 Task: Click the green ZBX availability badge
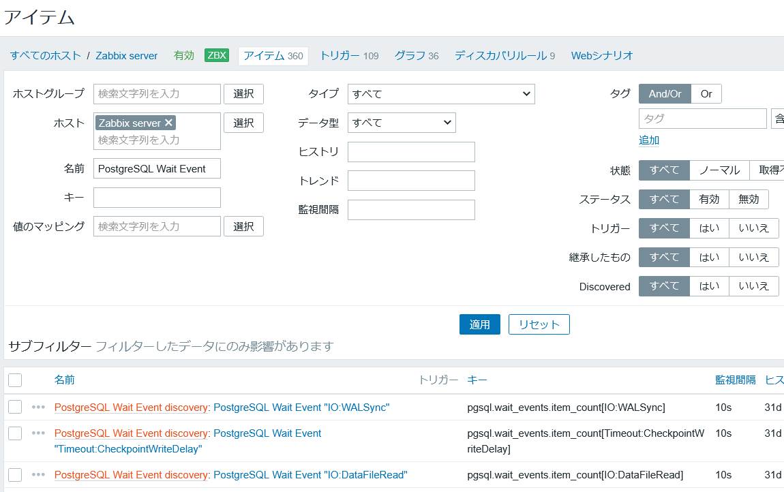(x=217, y=55)
